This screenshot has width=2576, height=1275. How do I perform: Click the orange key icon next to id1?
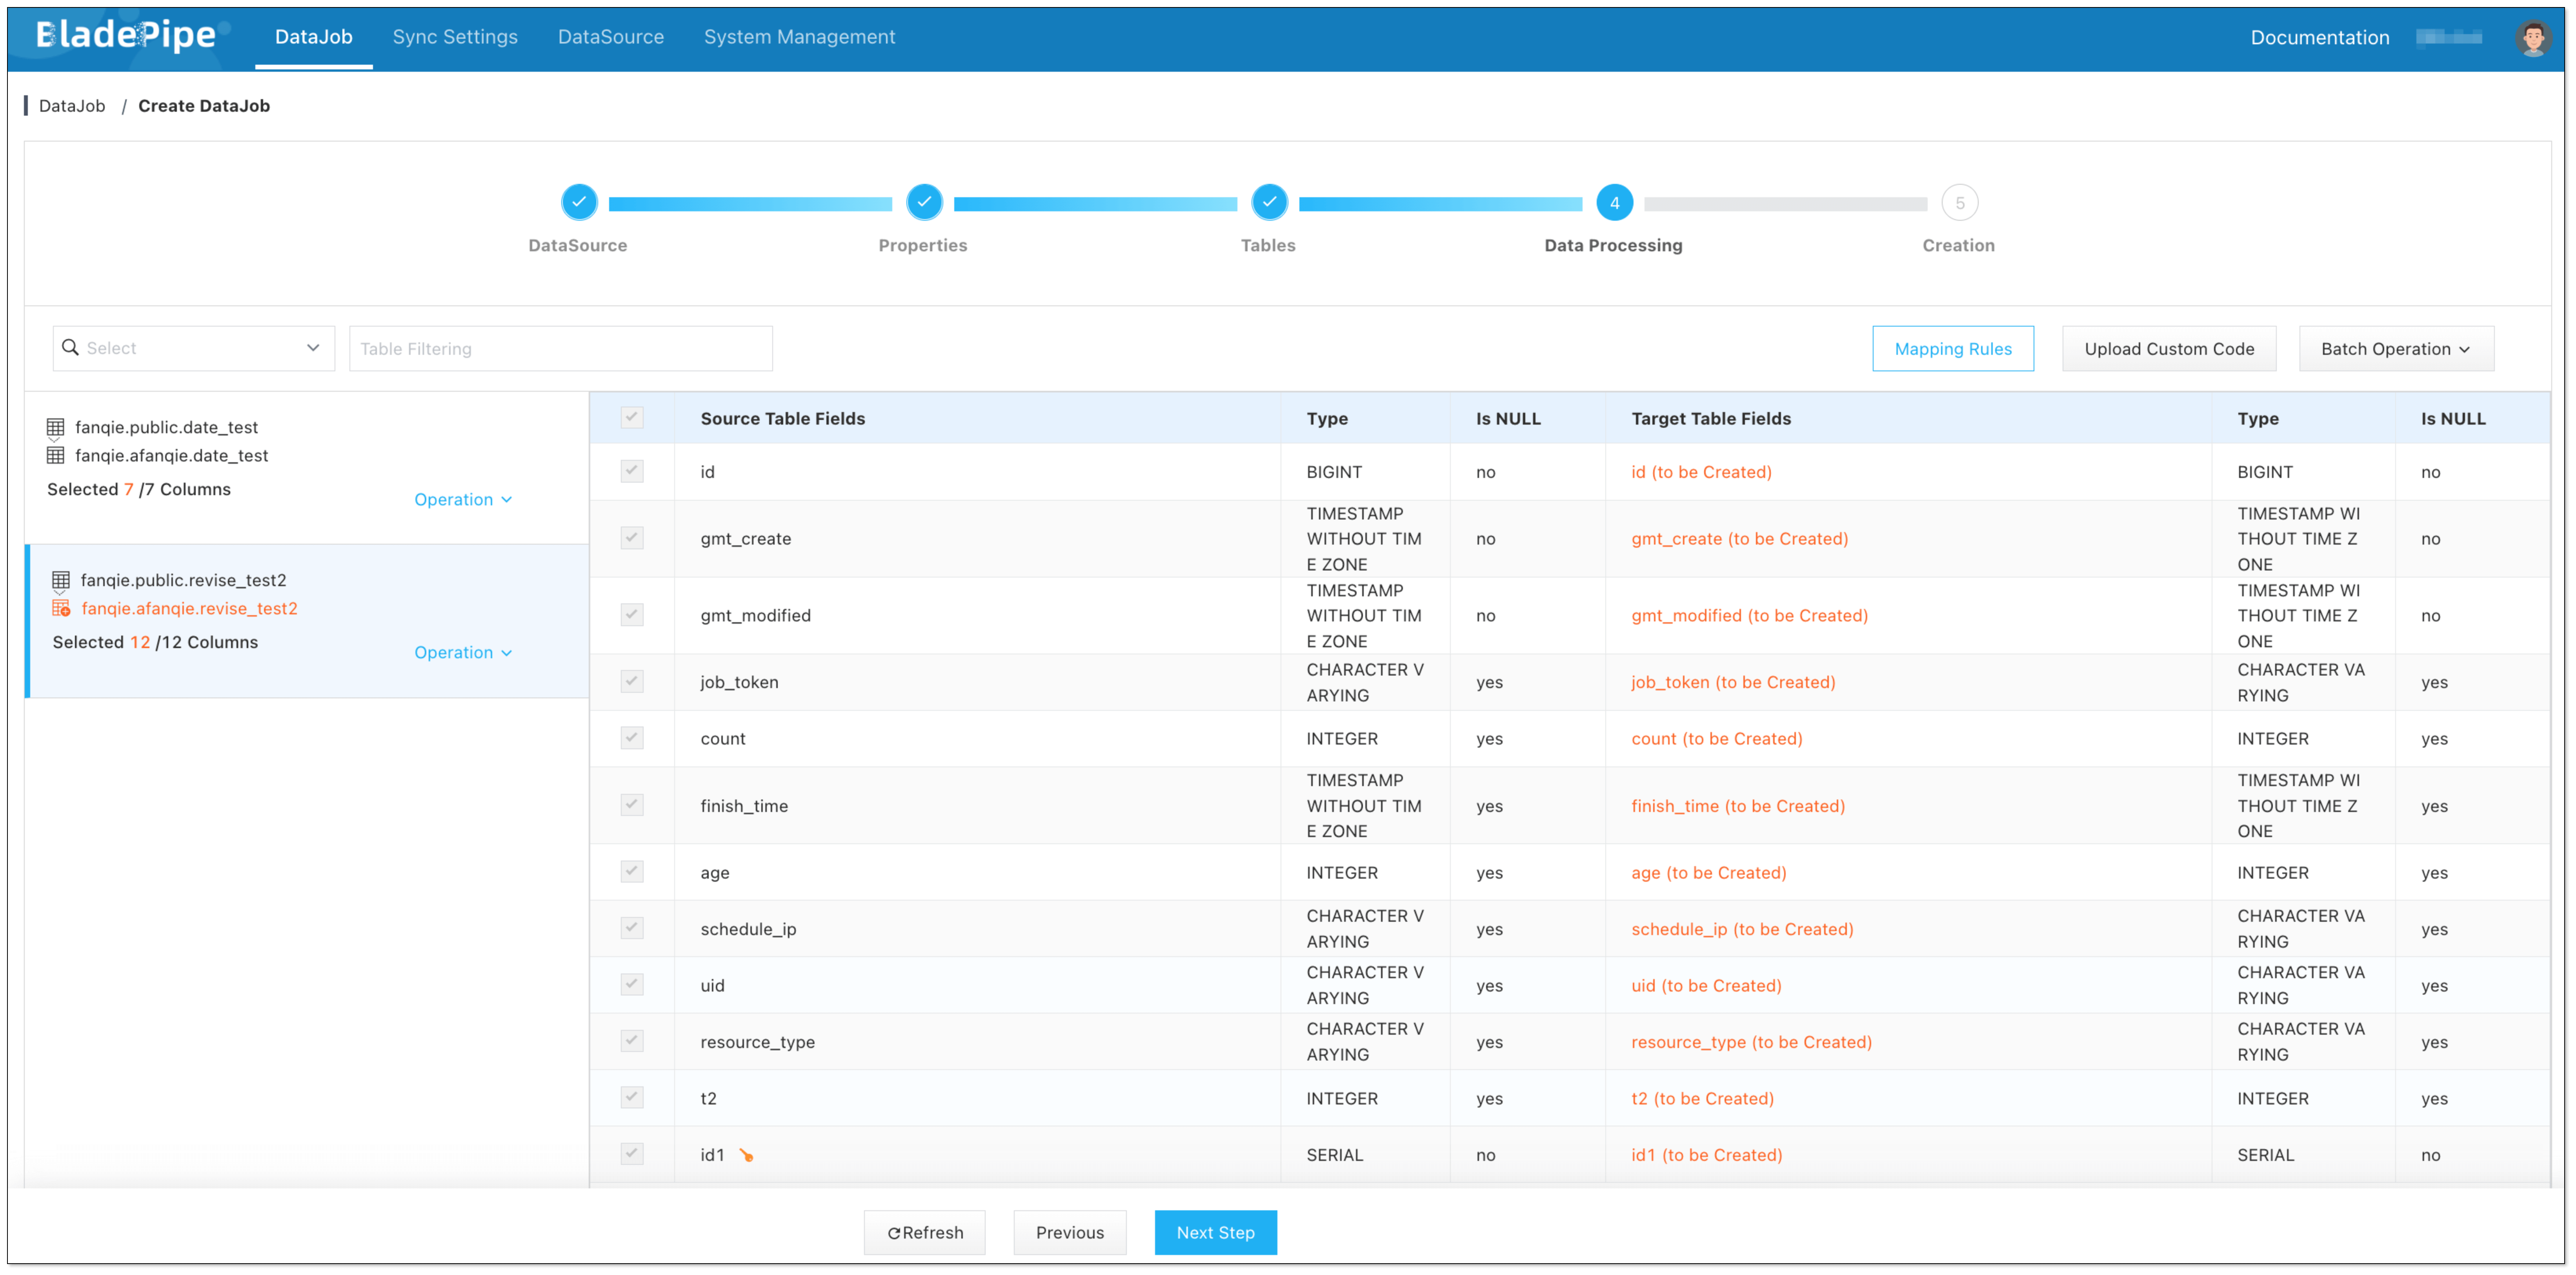click(746, 1155)
